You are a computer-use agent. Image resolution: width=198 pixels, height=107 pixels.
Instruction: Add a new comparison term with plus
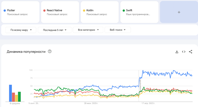coord(179,12)
